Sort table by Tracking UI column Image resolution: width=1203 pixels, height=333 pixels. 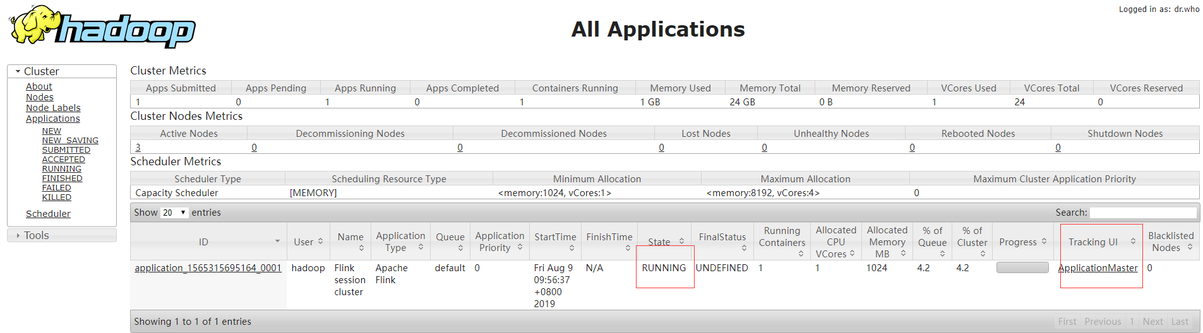point(1099,242)
